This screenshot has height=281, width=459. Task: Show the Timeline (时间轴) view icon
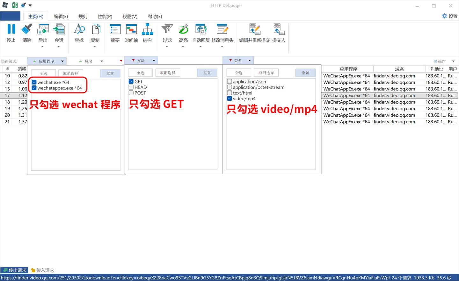131,29
